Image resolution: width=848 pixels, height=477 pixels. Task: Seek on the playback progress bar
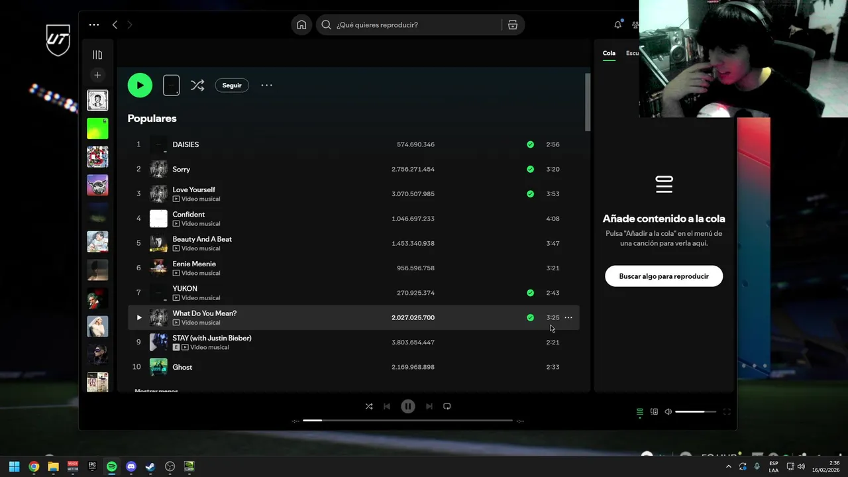pos(408,420)
